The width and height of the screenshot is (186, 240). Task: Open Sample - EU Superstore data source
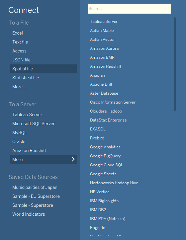point(36,196)
